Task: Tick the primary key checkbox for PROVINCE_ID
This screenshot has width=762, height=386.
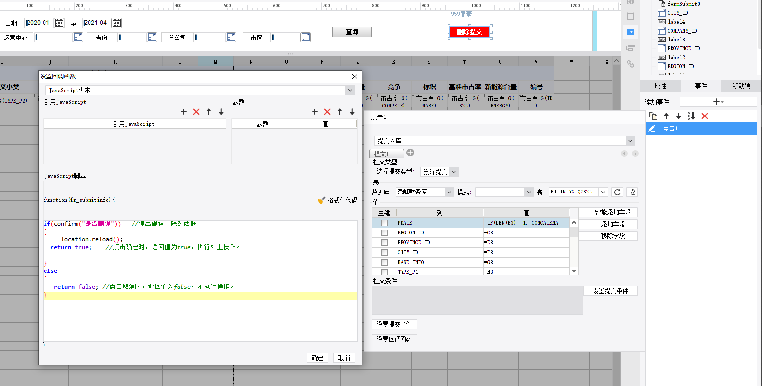Action: coord(384,243)
